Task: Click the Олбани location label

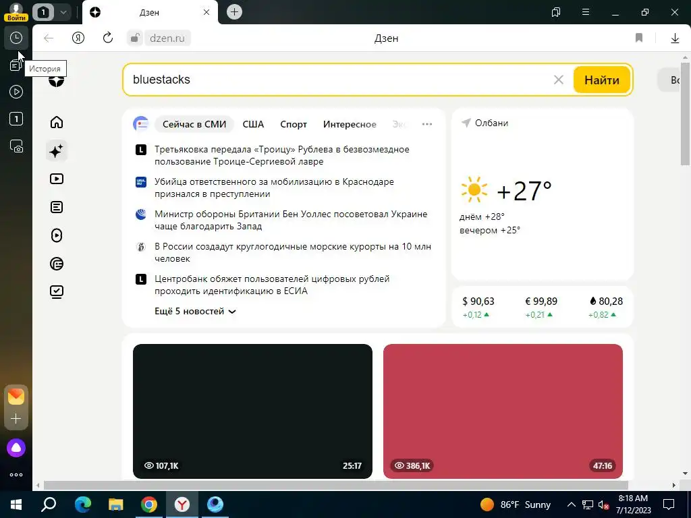Action: [x=491, y=123]
